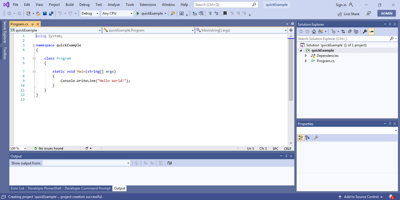Click the ADMIN button
This screenshot has width=400, height=200.
point(387,13)
